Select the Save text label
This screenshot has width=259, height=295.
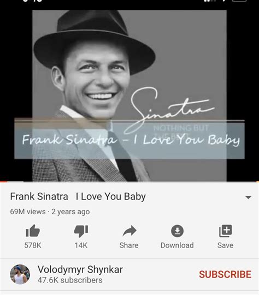[x=225, y=245]
